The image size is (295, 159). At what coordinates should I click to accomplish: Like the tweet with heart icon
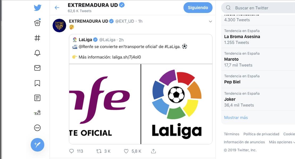pyautogui.click(x=126, y=151)
